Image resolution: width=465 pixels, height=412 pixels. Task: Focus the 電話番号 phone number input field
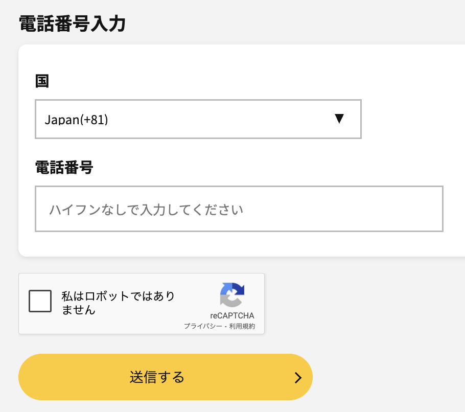tap(239, 209)
